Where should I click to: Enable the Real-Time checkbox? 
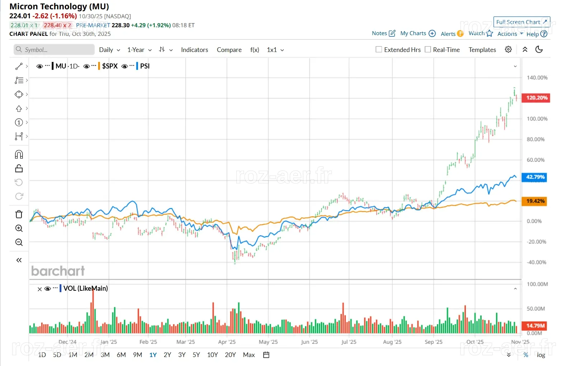[x=428, y=49]
